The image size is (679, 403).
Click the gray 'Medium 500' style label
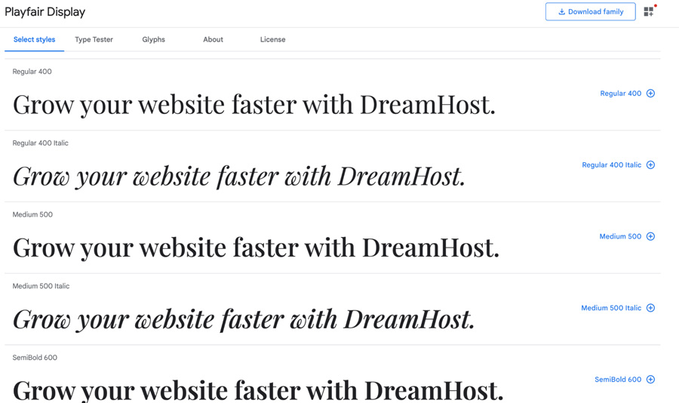(32, 214)
